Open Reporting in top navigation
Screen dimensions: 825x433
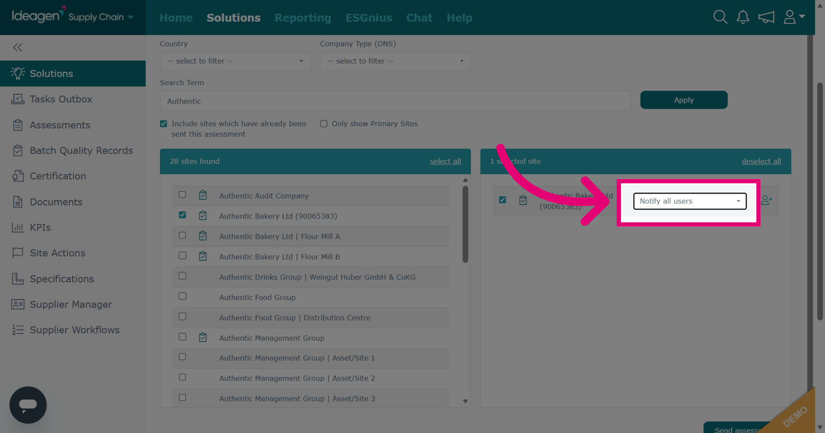[x=303, y=18]
